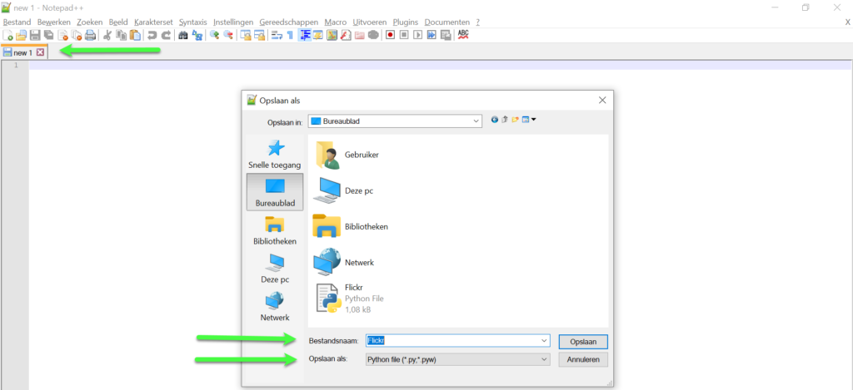
Task: Click the blue Back arrow in save dialog
Action: tap(495, 120)
